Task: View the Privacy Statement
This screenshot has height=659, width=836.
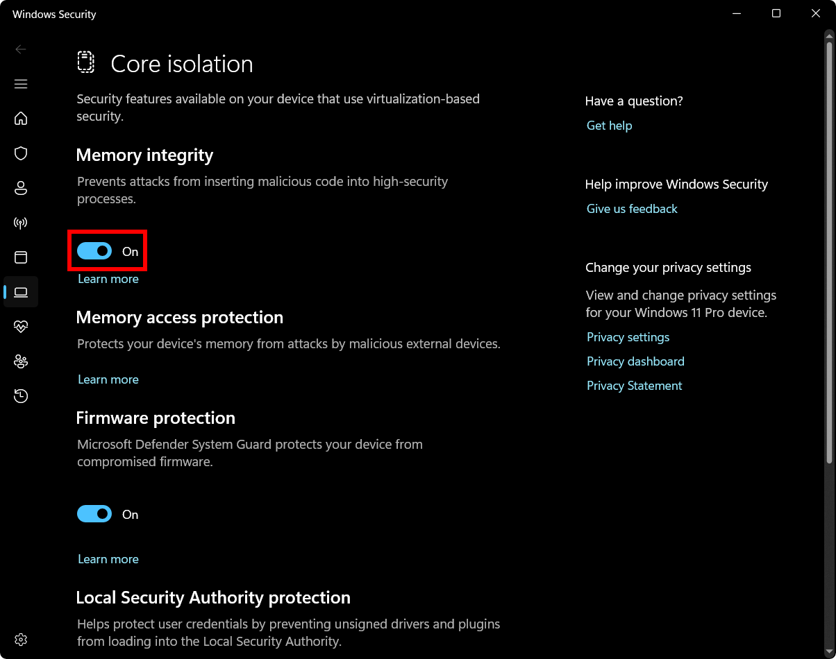Action: (634, 385)
